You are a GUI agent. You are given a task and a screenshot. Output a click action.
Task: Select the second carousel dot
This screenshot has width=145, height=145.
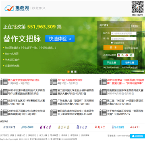pos(72,72)
